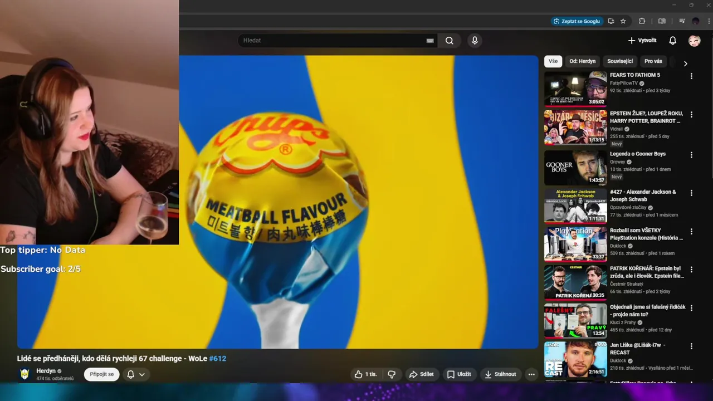Open the browser three-dot menu

709,21
